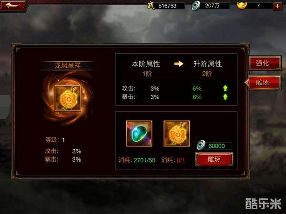Image resolution: width=286 pixels, height=214 pixels.
Task: Select the green gemstone material icon
Action: click(139, 133)
